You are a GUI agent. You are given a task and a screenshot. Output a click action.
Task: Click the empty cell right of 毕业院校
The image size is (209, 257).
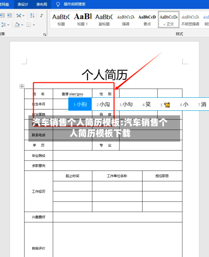click(x=117, y=155)
